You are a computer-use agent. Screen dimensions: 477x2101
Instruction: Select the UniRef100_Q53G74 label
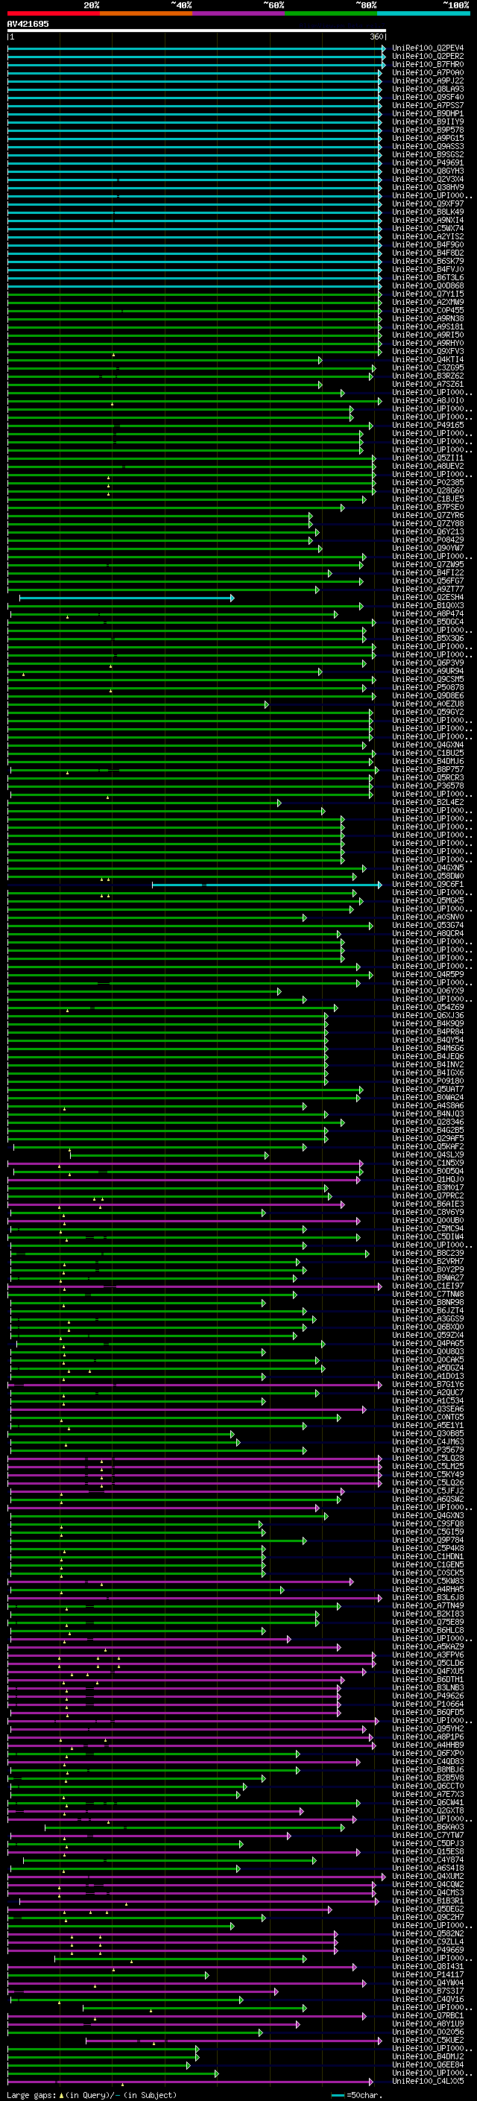point(428,926)
